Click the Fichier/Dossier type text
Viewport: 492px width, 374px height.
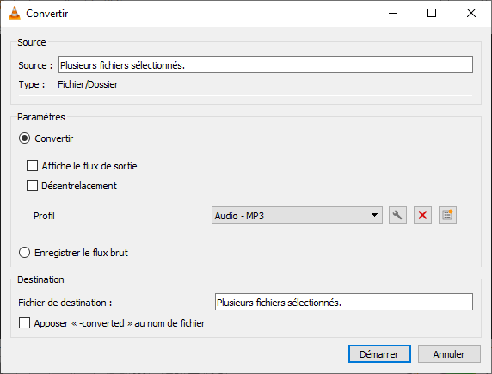[x=88, y=84]
